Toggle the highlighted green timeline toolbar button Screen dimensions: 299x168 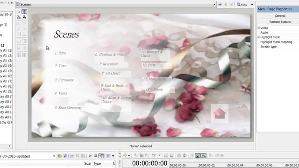[x=198, y=155]
